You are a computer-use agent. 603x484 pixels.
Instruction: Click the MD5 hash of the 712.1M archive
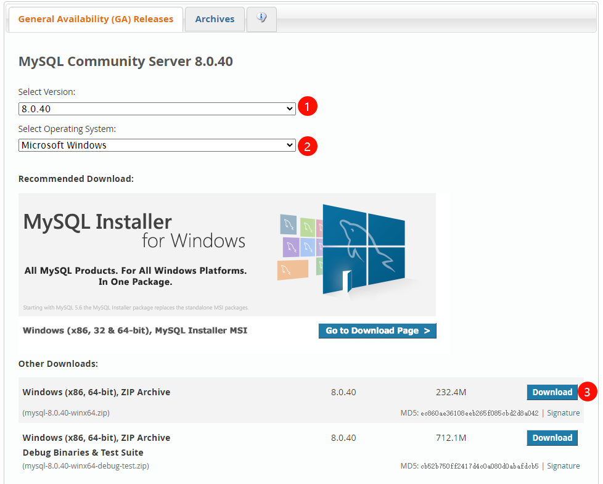(479, 466)
